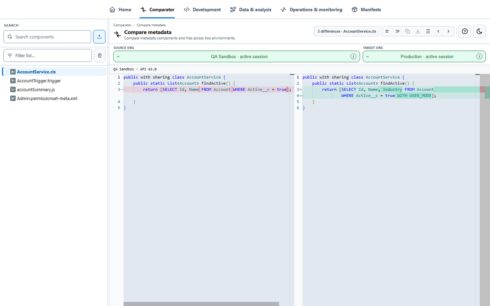Click the trash icon beside Filter list

click(x=100, y=55)
